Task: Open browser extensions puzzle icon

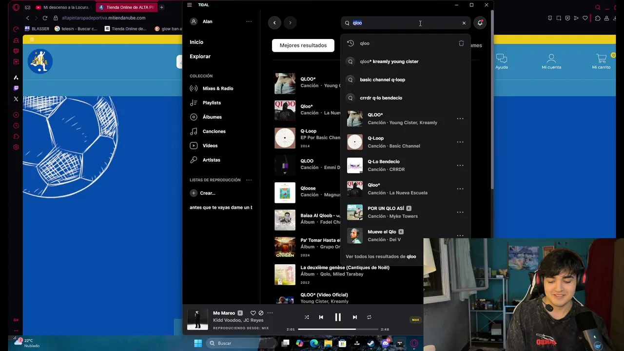Action: click(x=598, y=18)
